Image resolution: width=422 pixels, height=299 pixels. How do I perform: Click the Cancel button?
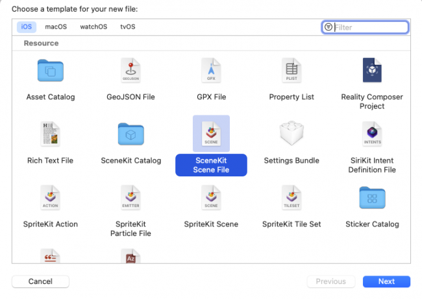40,281
